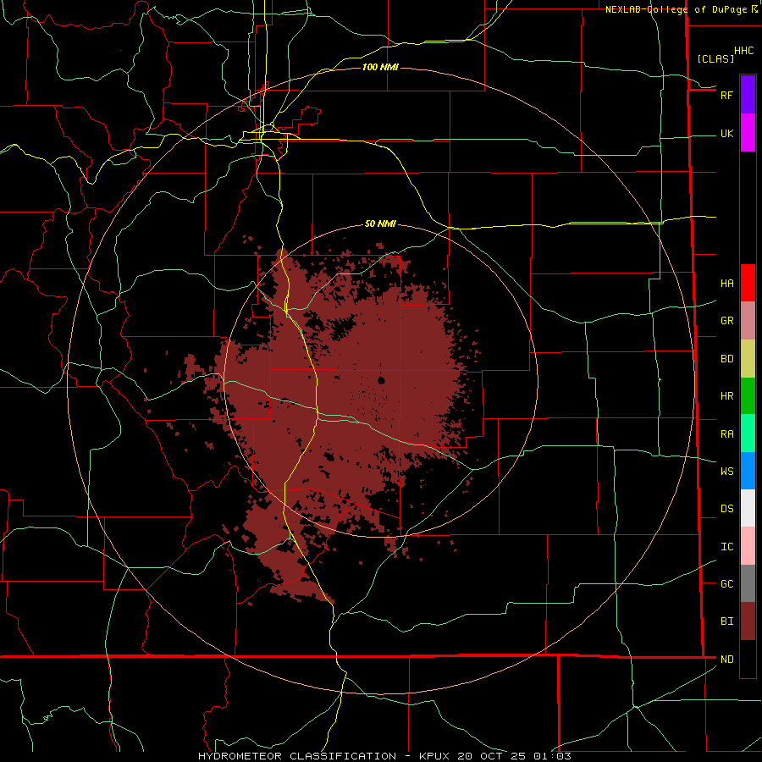
Task: Click the 100 NMI range ring label
Action: (x=380, y=67)
